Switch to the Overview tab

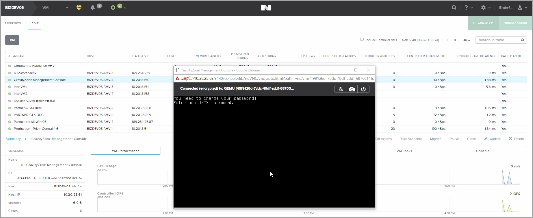tap(13, 23)
